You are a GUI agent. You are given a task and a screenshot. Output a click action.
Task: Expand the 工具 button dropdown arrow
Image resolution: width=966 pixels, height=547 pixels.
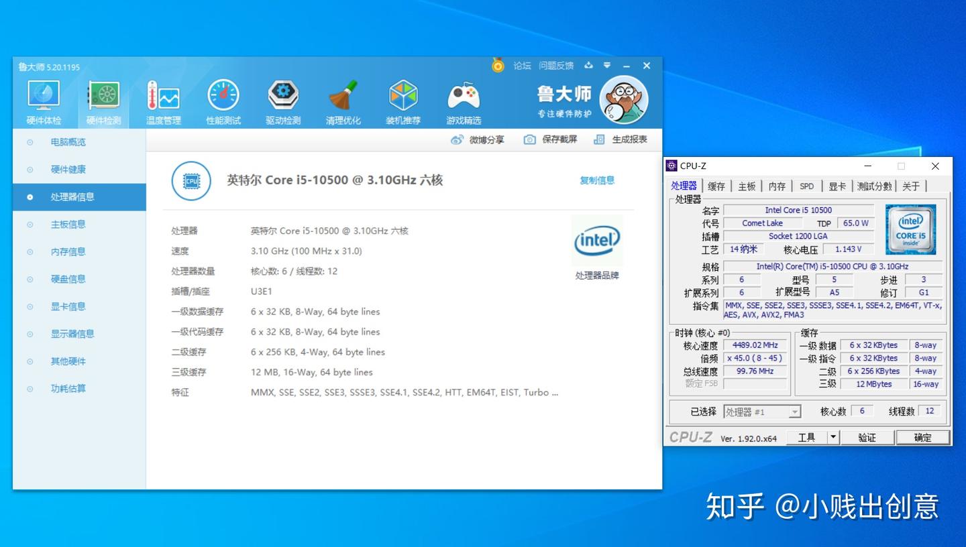[833, 438]
